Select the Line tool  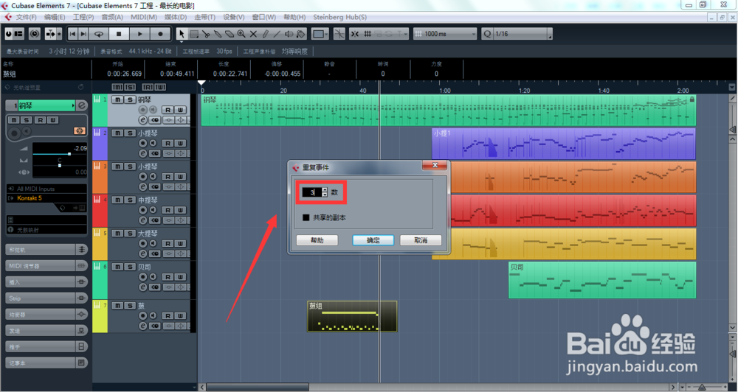coord(277,34)
